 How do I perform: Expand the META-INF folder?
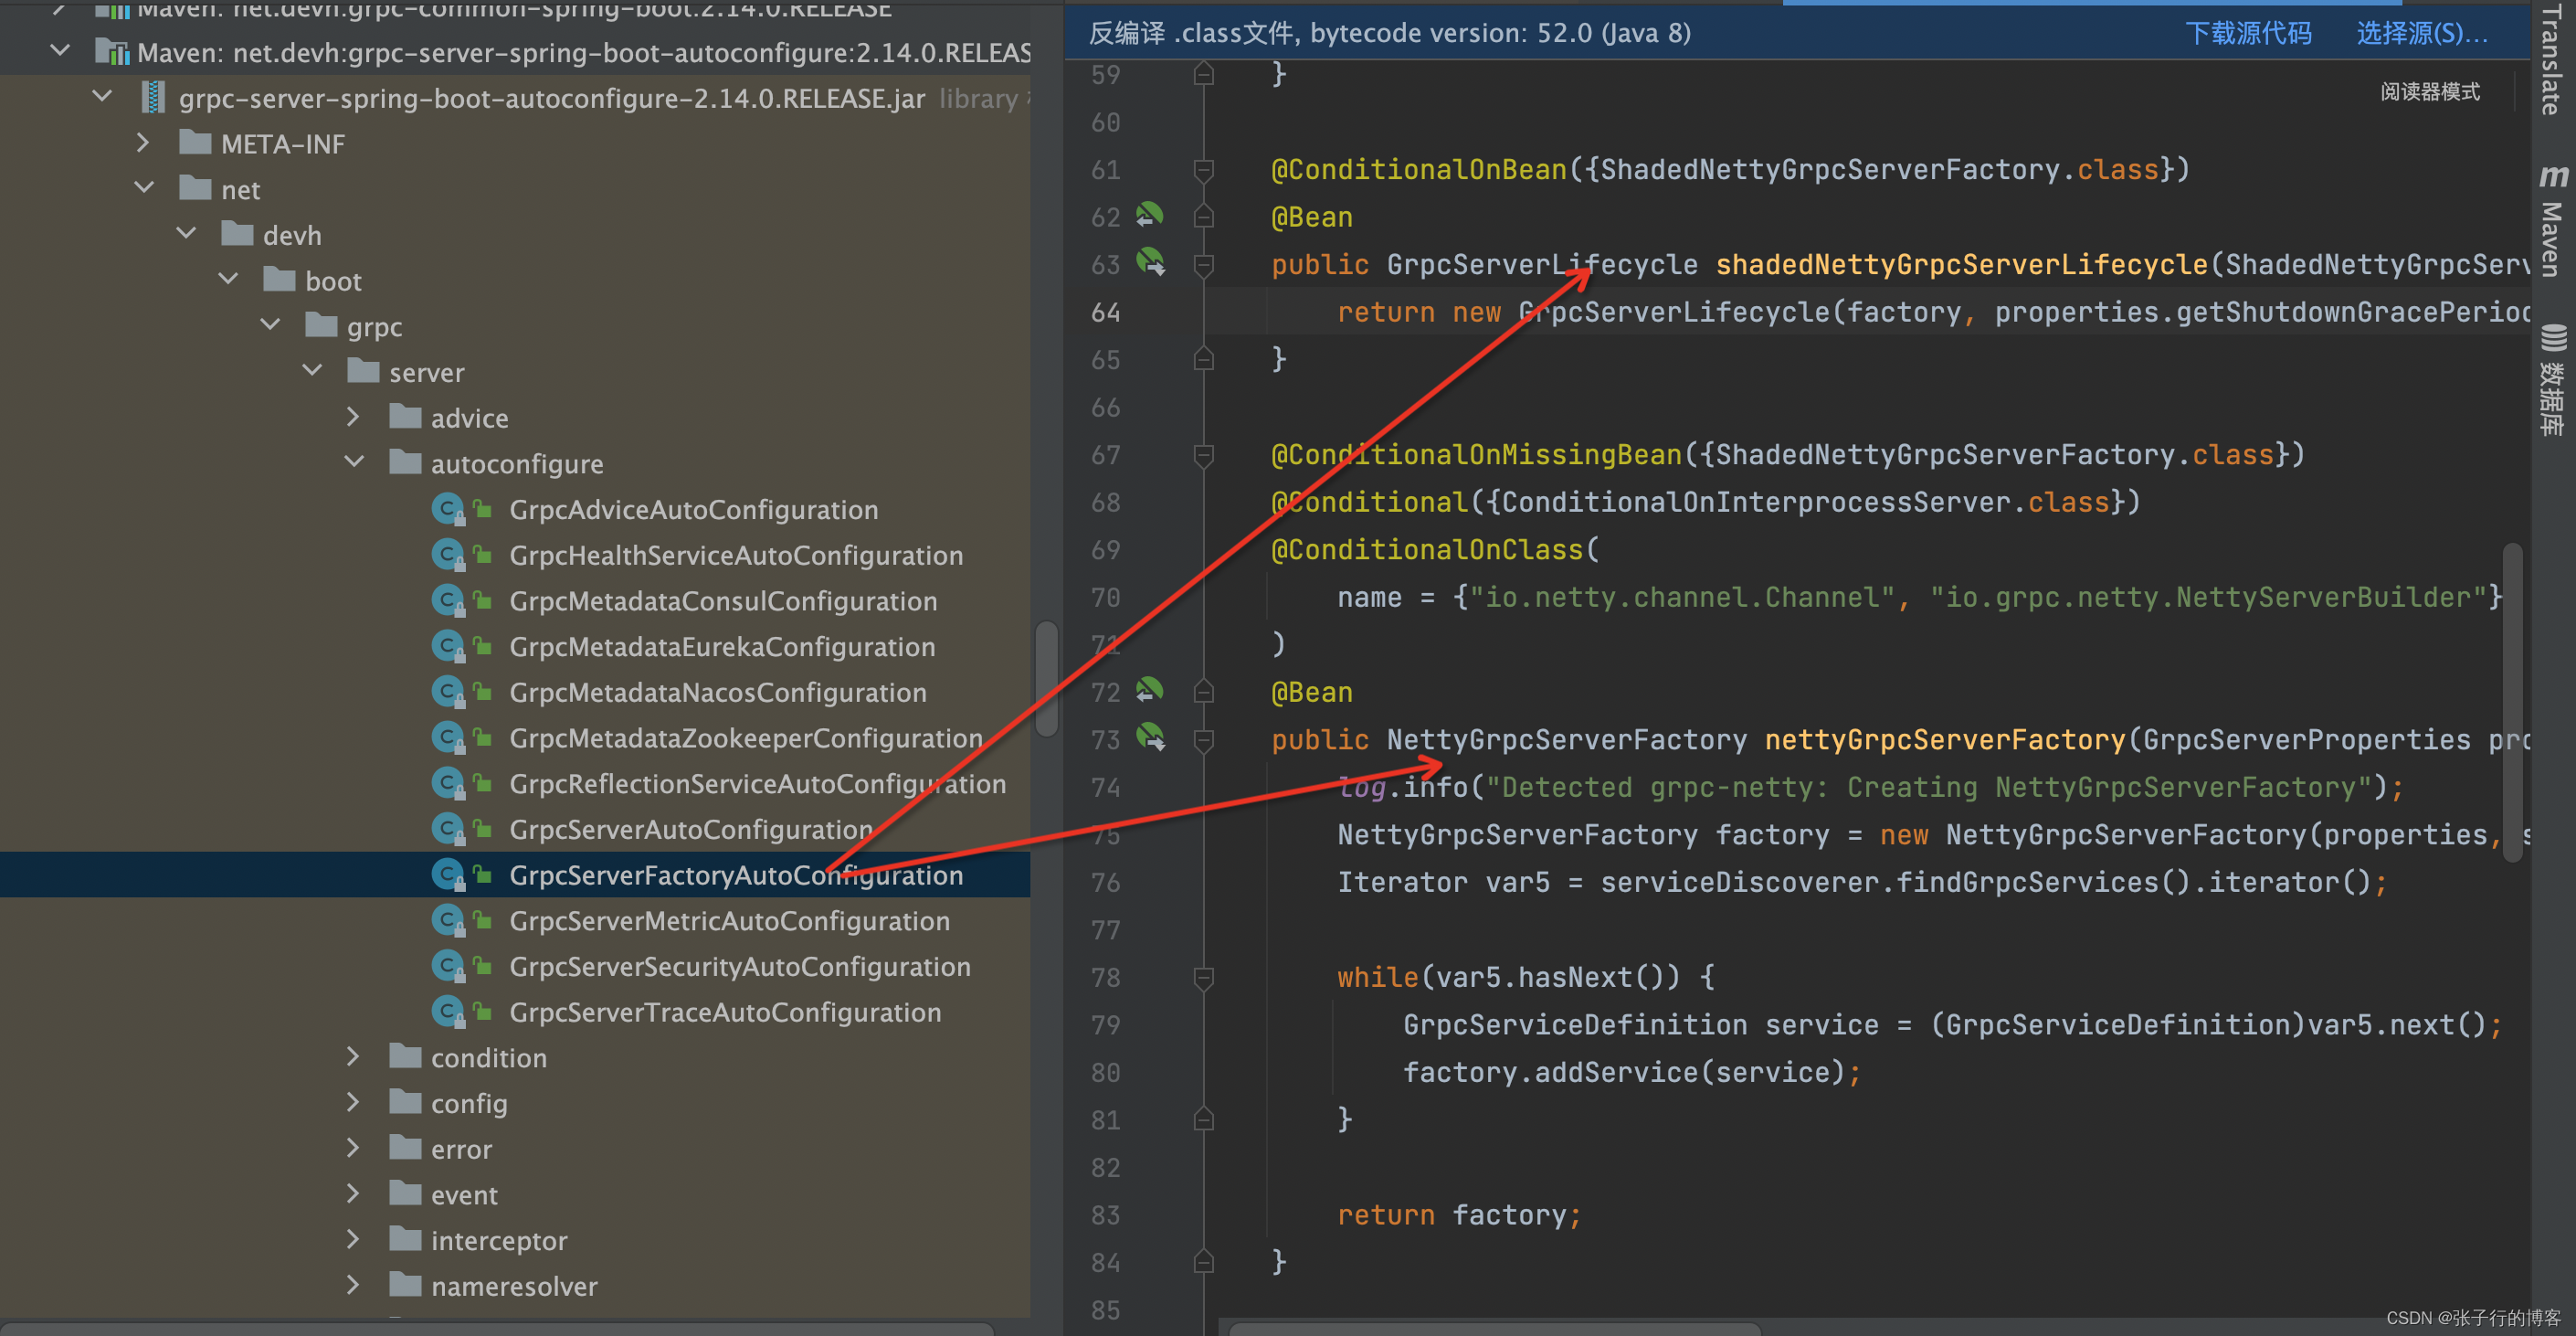[x=143, y=144]
